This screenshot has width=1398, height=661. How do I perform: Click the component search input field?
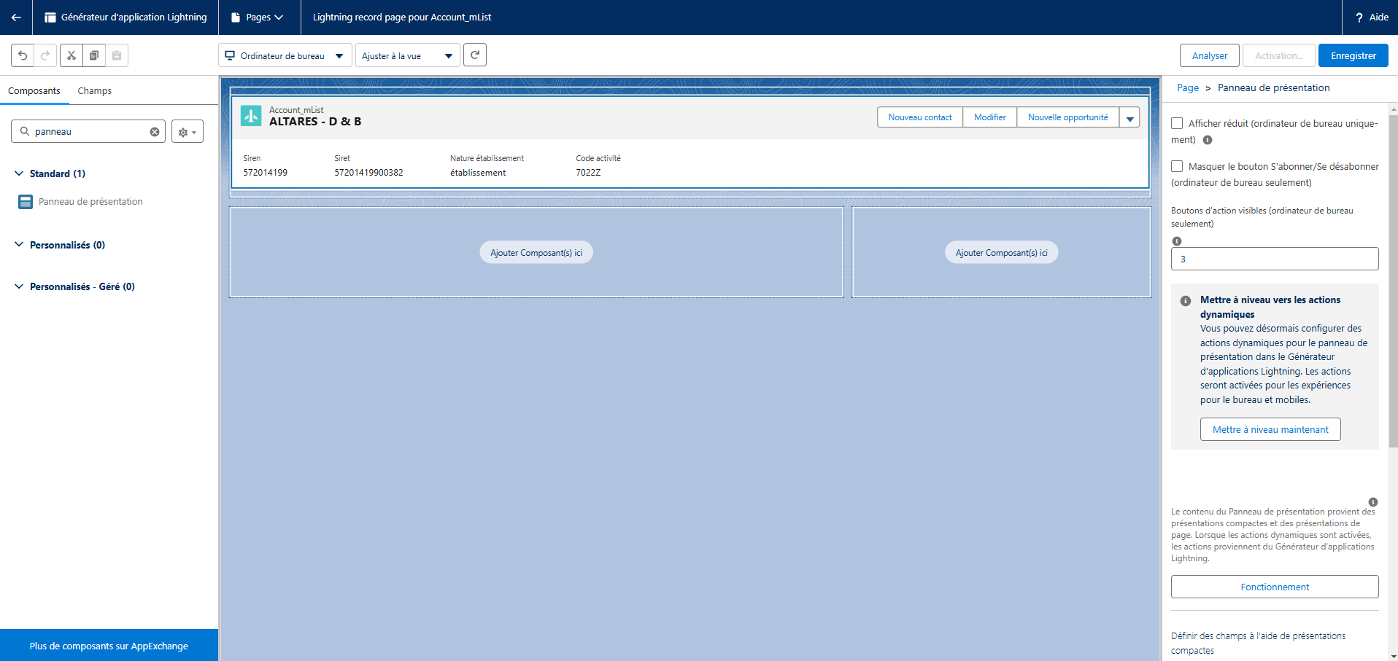point(88,132)
